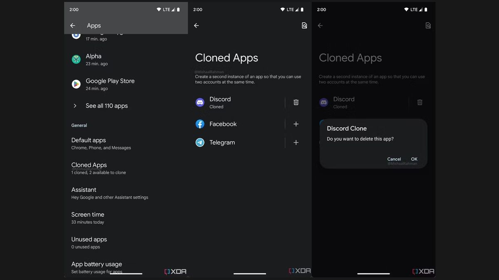The height and width of the screenshot is (280, 499).
Task: Tap the dimmed Discord icon in right screen
Action: (x=324, y=102)
